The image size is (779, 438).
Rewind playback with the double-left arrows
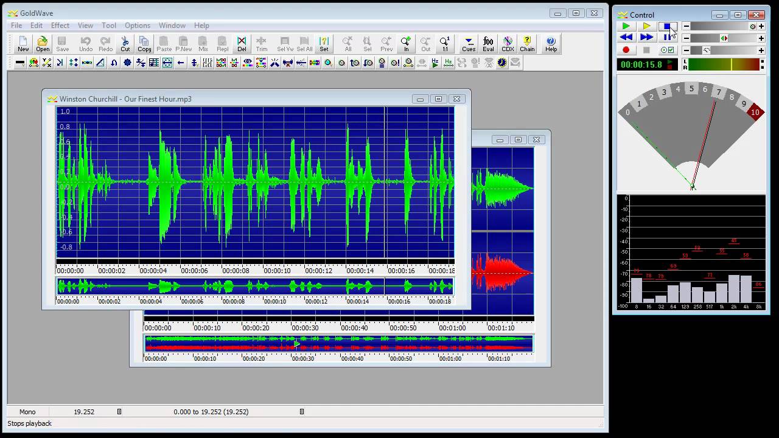pos(626,38)
